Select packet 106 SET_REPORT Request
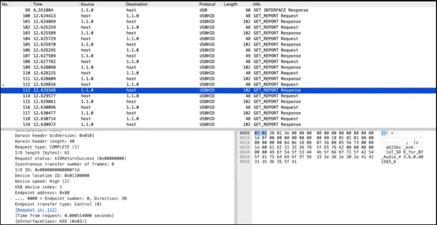Viewport: 437px width, 225px height. coord(218,50)
